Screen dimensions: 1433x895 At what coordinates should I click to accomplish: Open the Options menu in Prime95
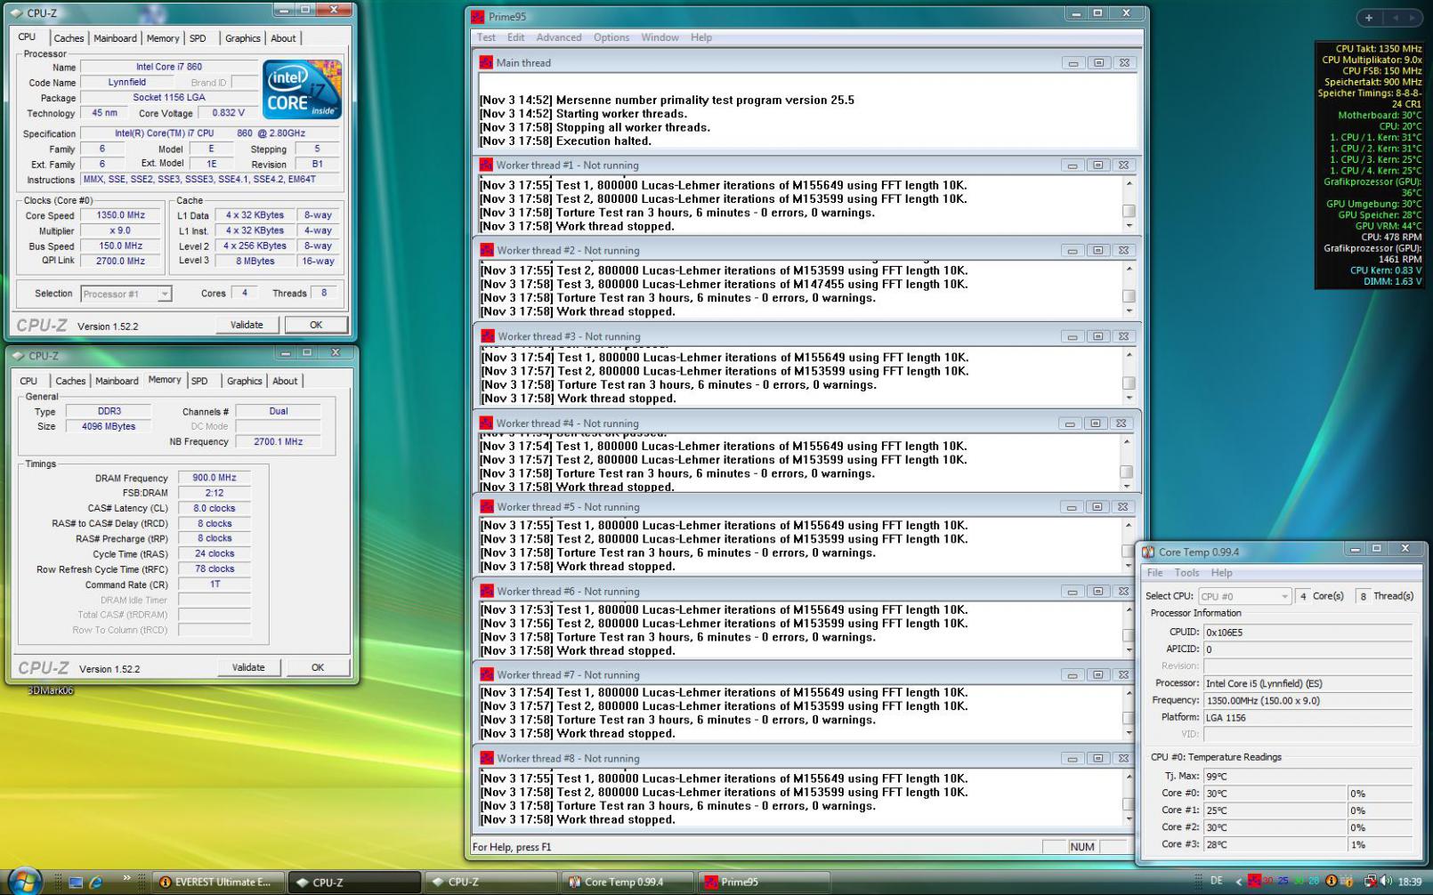pos(611,37)
